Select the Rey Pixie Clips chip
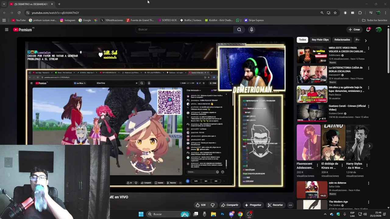The height and width of the screenshot is (219, 390). click(320, 40)
